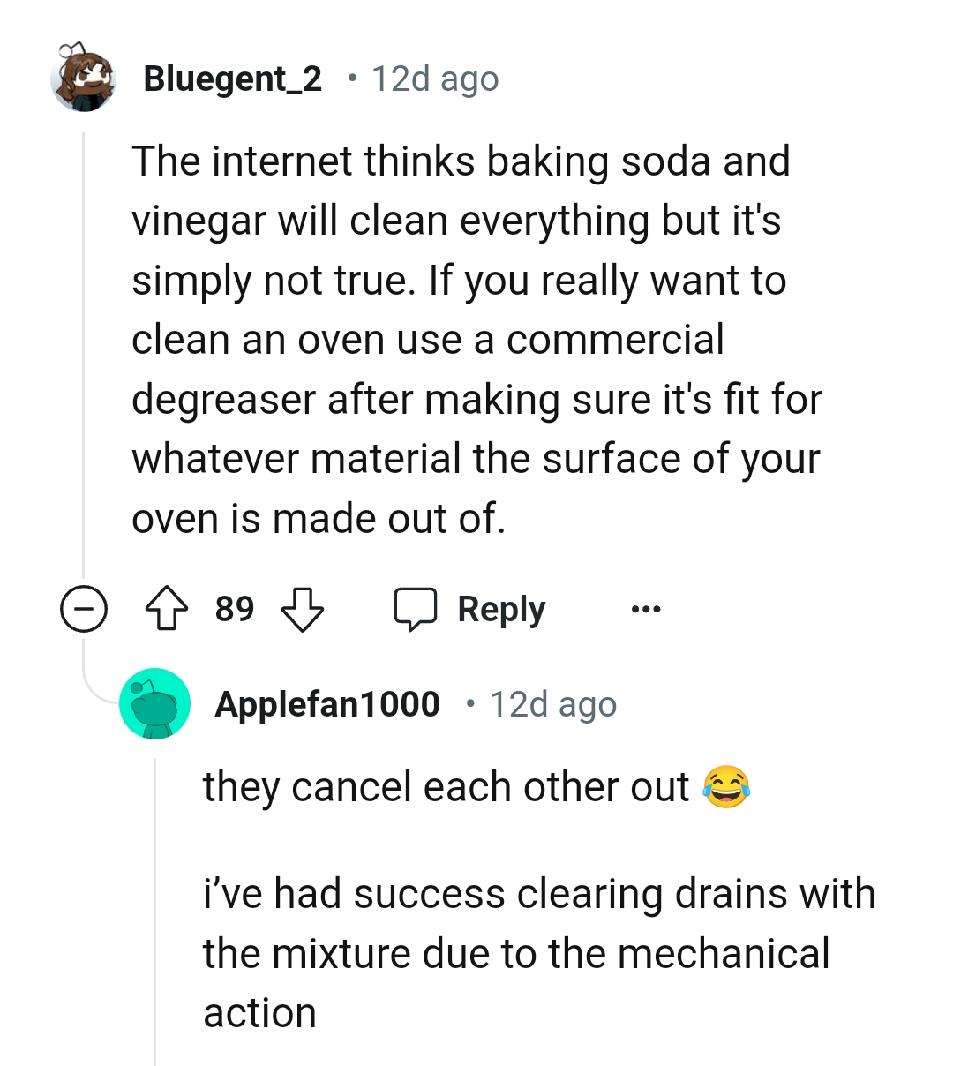Open Bluegent_2's avatar profile picture

pos(84,79)
